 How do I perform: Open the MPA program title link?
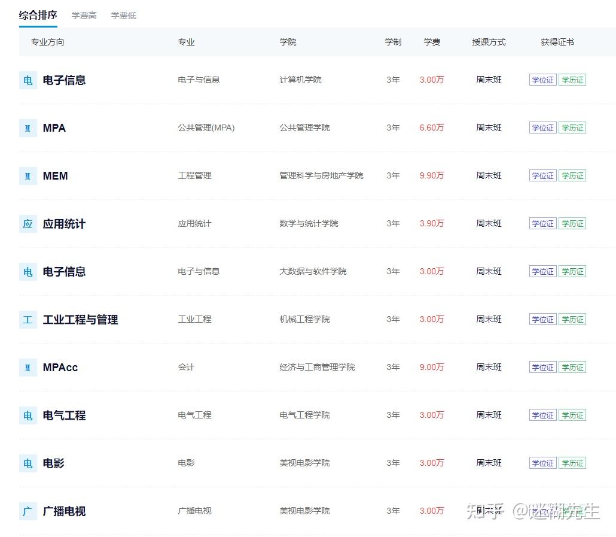54,128
